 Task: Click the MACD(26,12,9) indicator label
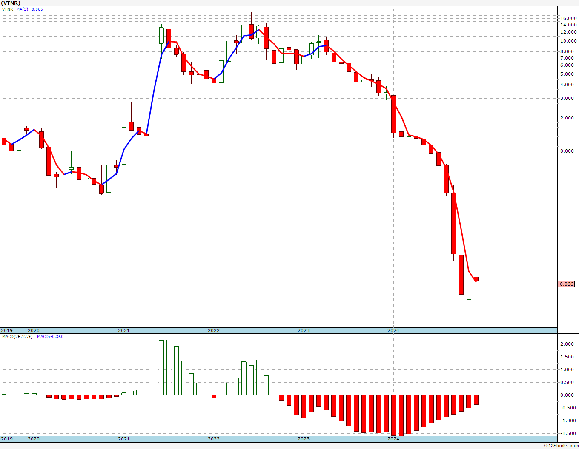17,336
